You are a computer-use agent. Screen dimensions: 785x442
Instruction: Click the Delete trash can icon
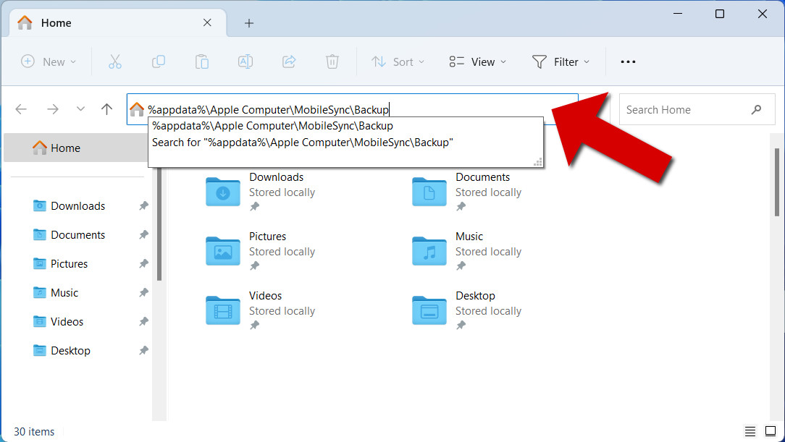coord(332,61)
